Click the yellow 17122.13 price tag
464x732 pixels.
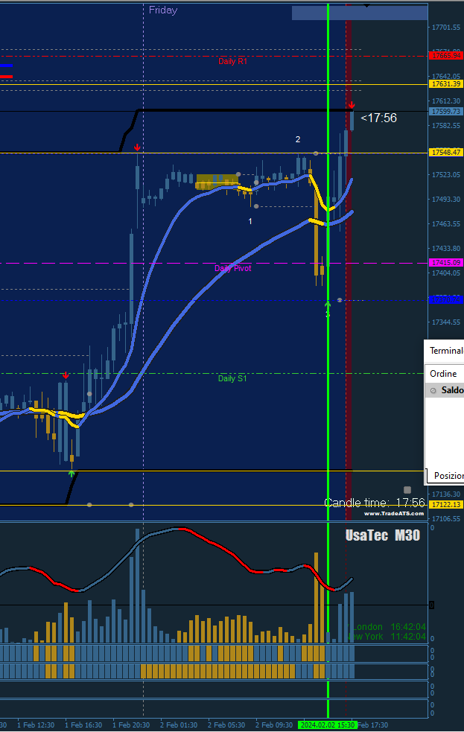pyautogui.click(x=446, y=505)
